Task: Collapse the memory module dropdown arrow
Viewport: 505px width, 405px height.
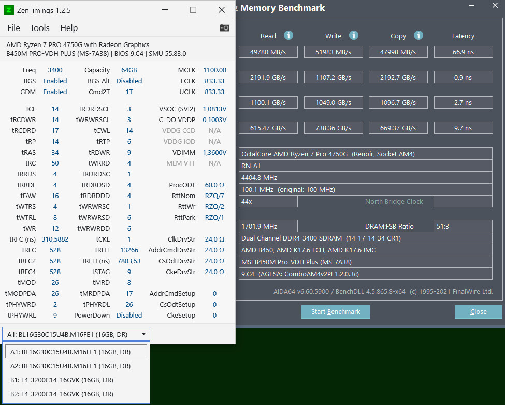Action: (x=143, y=334)
